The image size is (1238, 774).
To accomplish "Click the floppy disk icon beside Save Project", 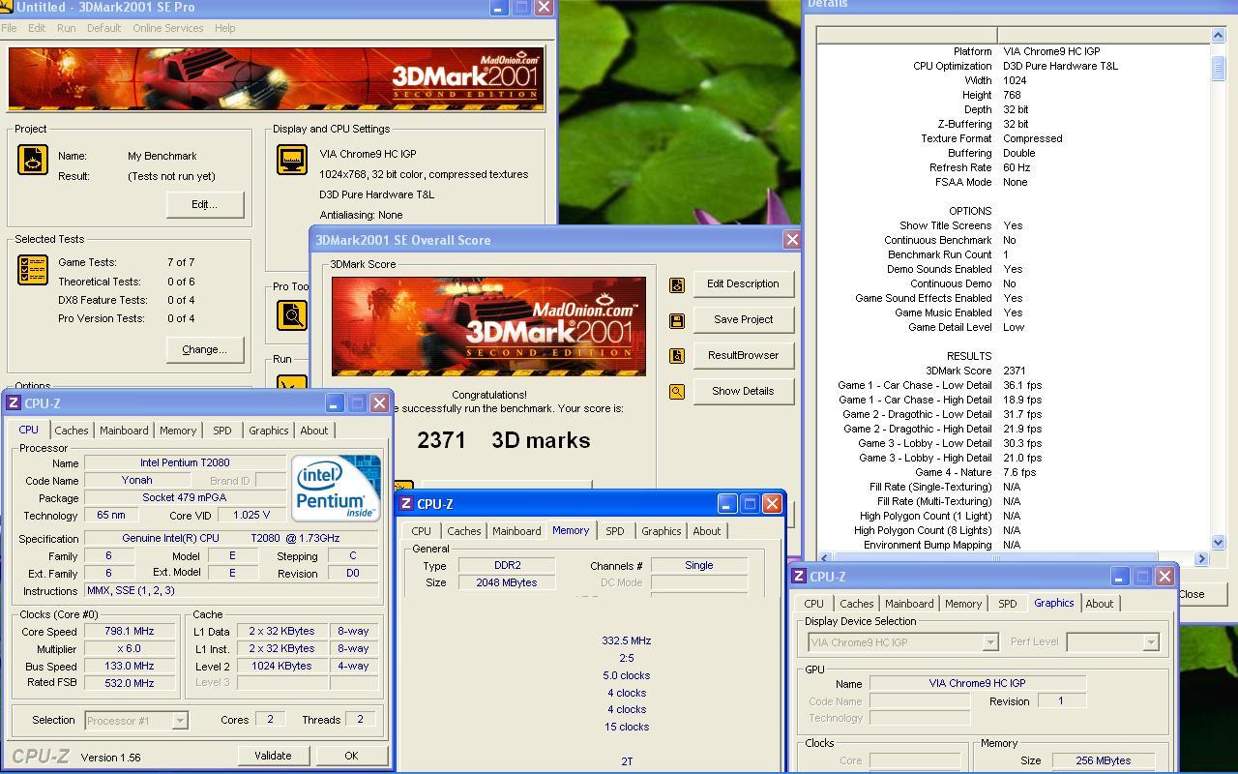I will (677, 320).
